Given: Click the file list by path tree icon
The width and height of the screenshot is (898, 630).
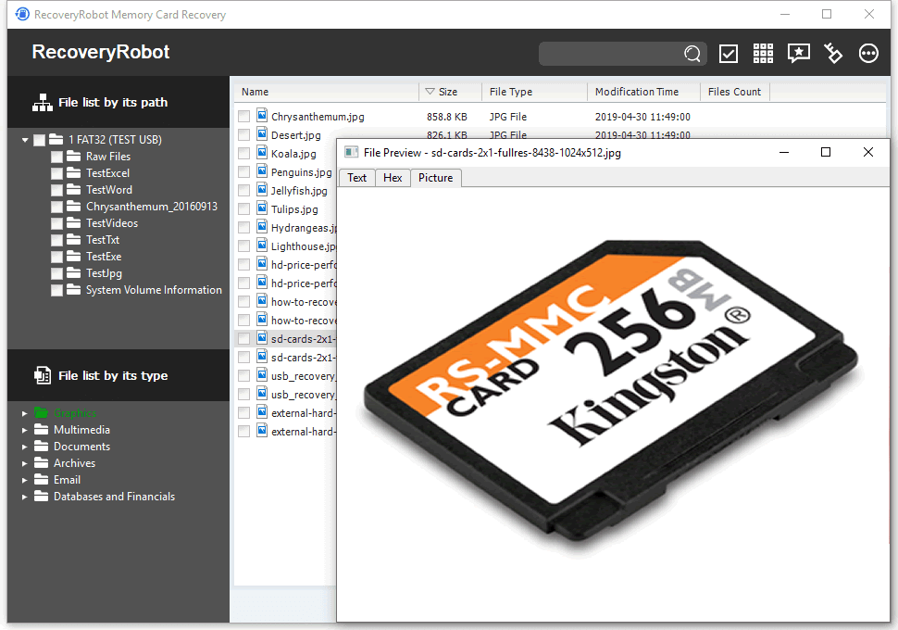Looking at the screenshot, I should coord(43,103).
